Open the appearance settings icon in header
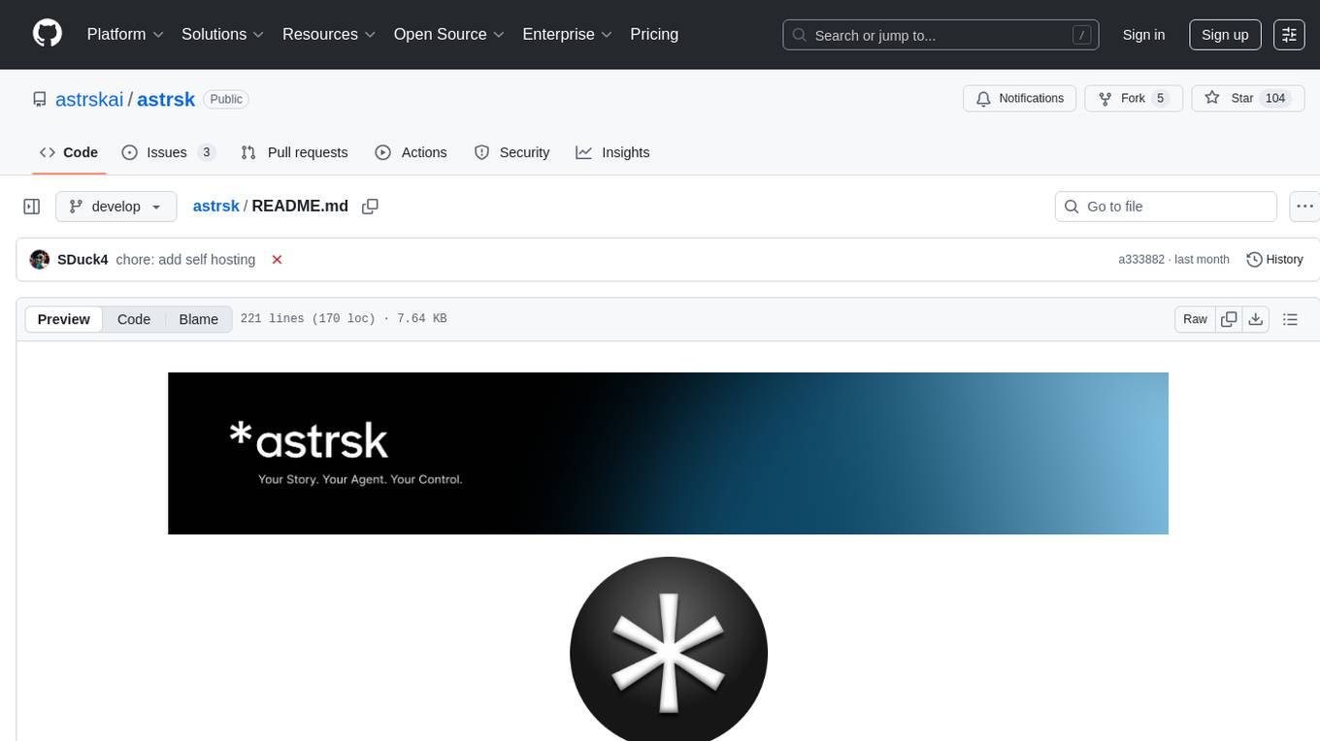Viewport: 1320px width, 741px height. pyautogui.click(x=1289, y=35)
